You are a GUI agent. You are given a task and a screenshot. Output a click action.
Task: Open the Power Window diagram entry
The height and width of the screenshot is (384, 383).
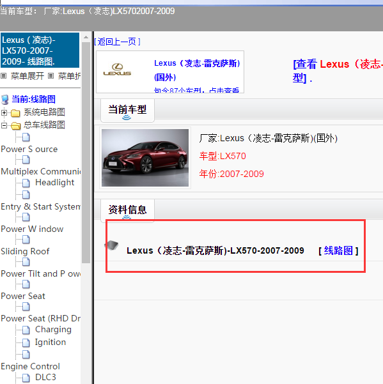point(32,229)
